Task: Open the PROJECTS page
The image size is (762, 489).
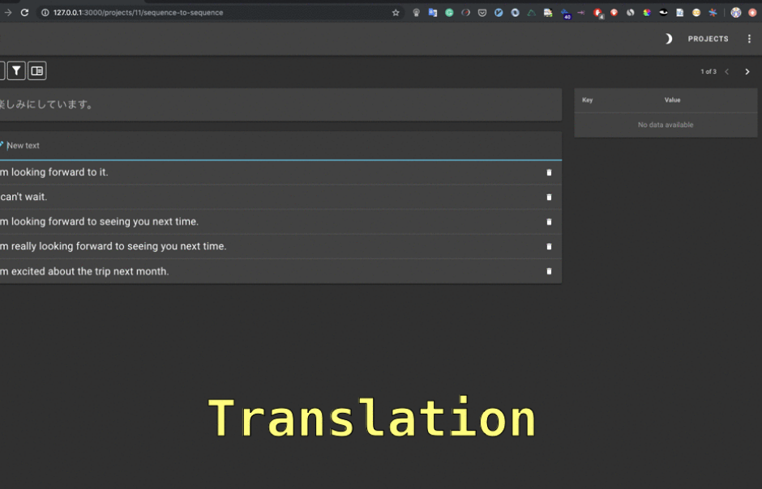Action: 708,39
